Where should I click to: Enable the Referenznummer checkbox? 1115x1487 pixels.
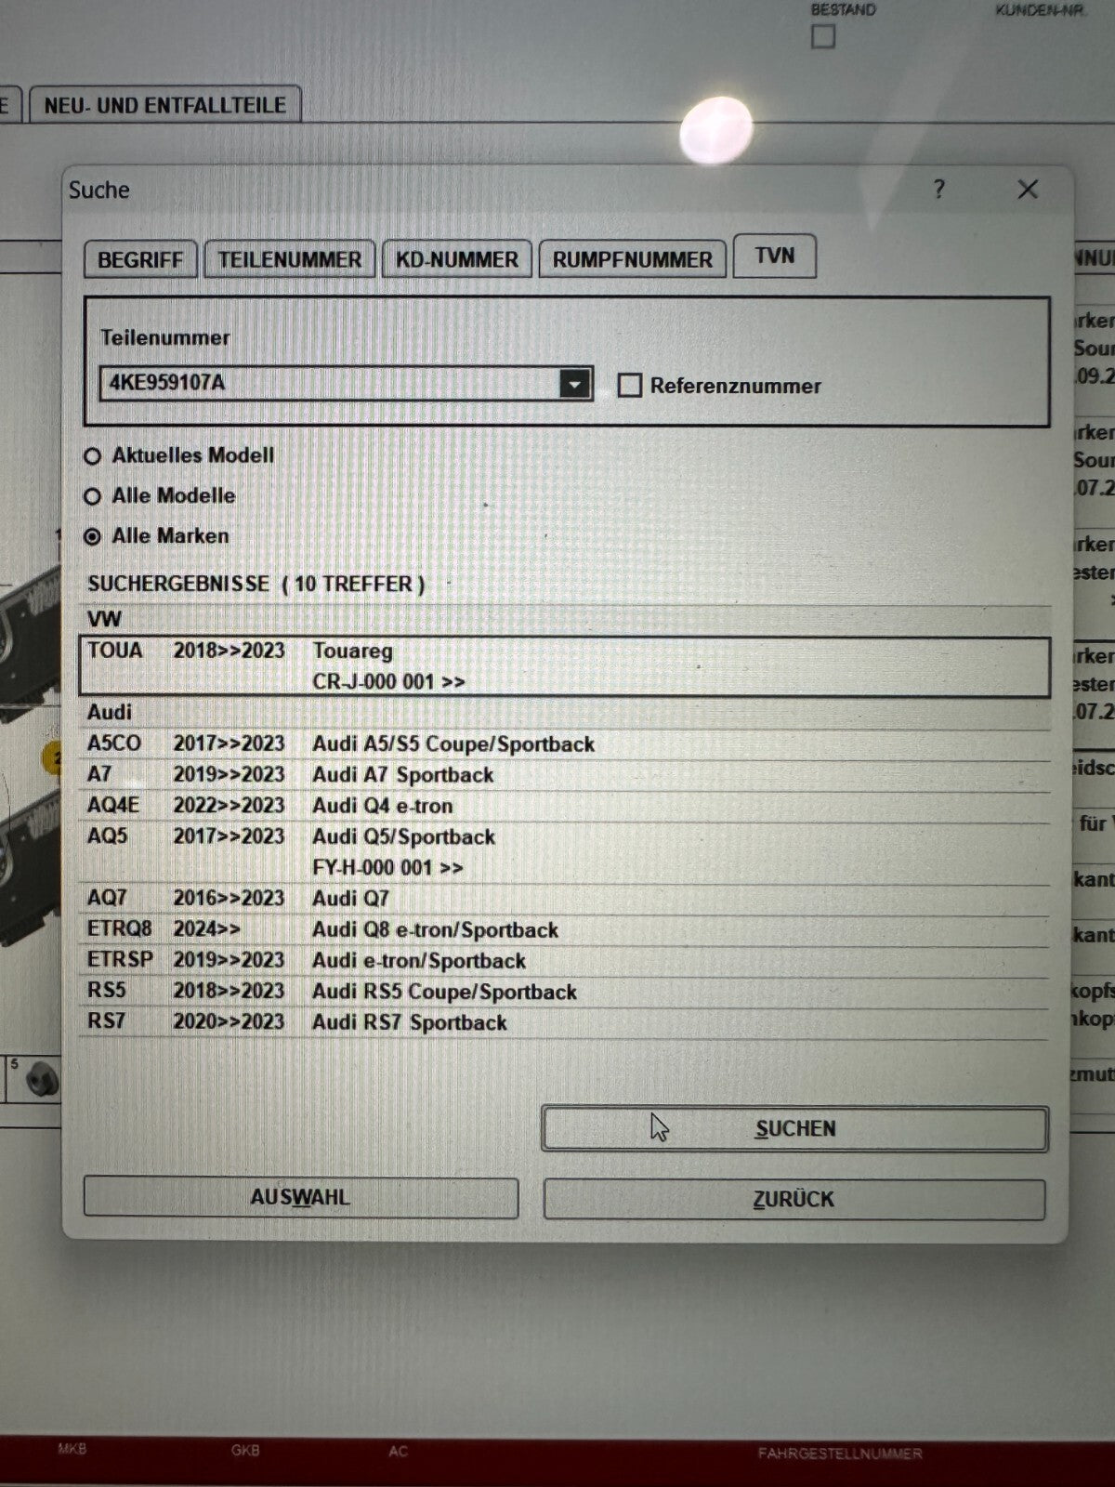pos(629,386)
